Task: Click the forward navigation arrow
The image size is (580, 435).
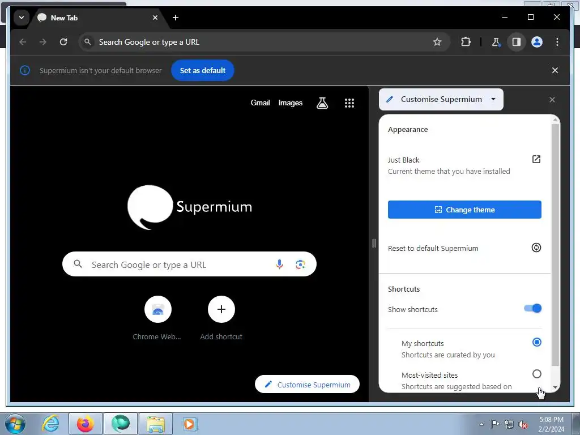Action: tap(43, 42)
